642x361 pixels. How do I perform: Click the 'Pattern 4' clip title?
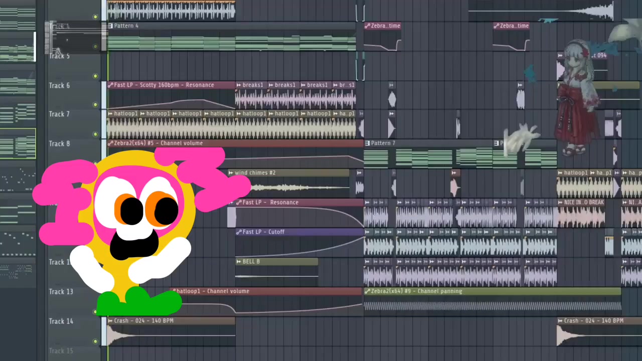126,26
